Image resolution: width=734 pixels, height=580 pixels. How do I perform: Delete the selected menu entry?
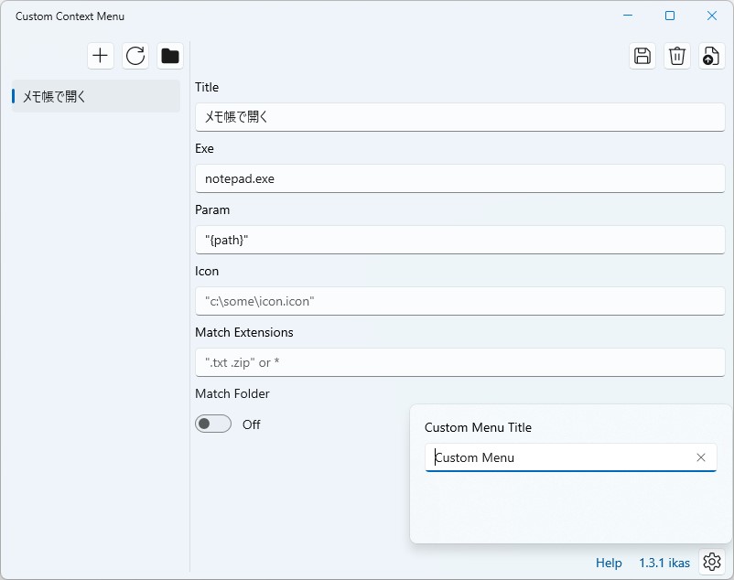coord(676,56)
